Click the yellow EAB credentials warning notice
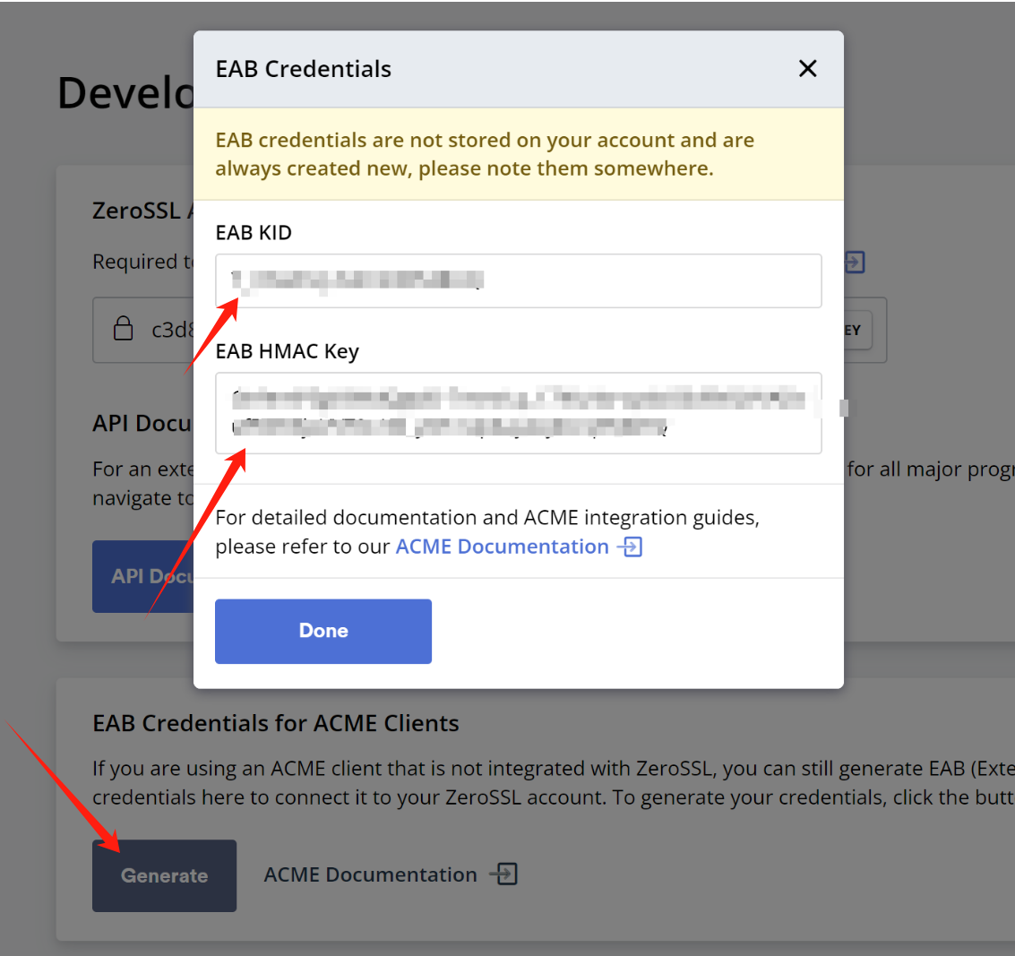This screenshot has width=1015, height=956. 518,154
